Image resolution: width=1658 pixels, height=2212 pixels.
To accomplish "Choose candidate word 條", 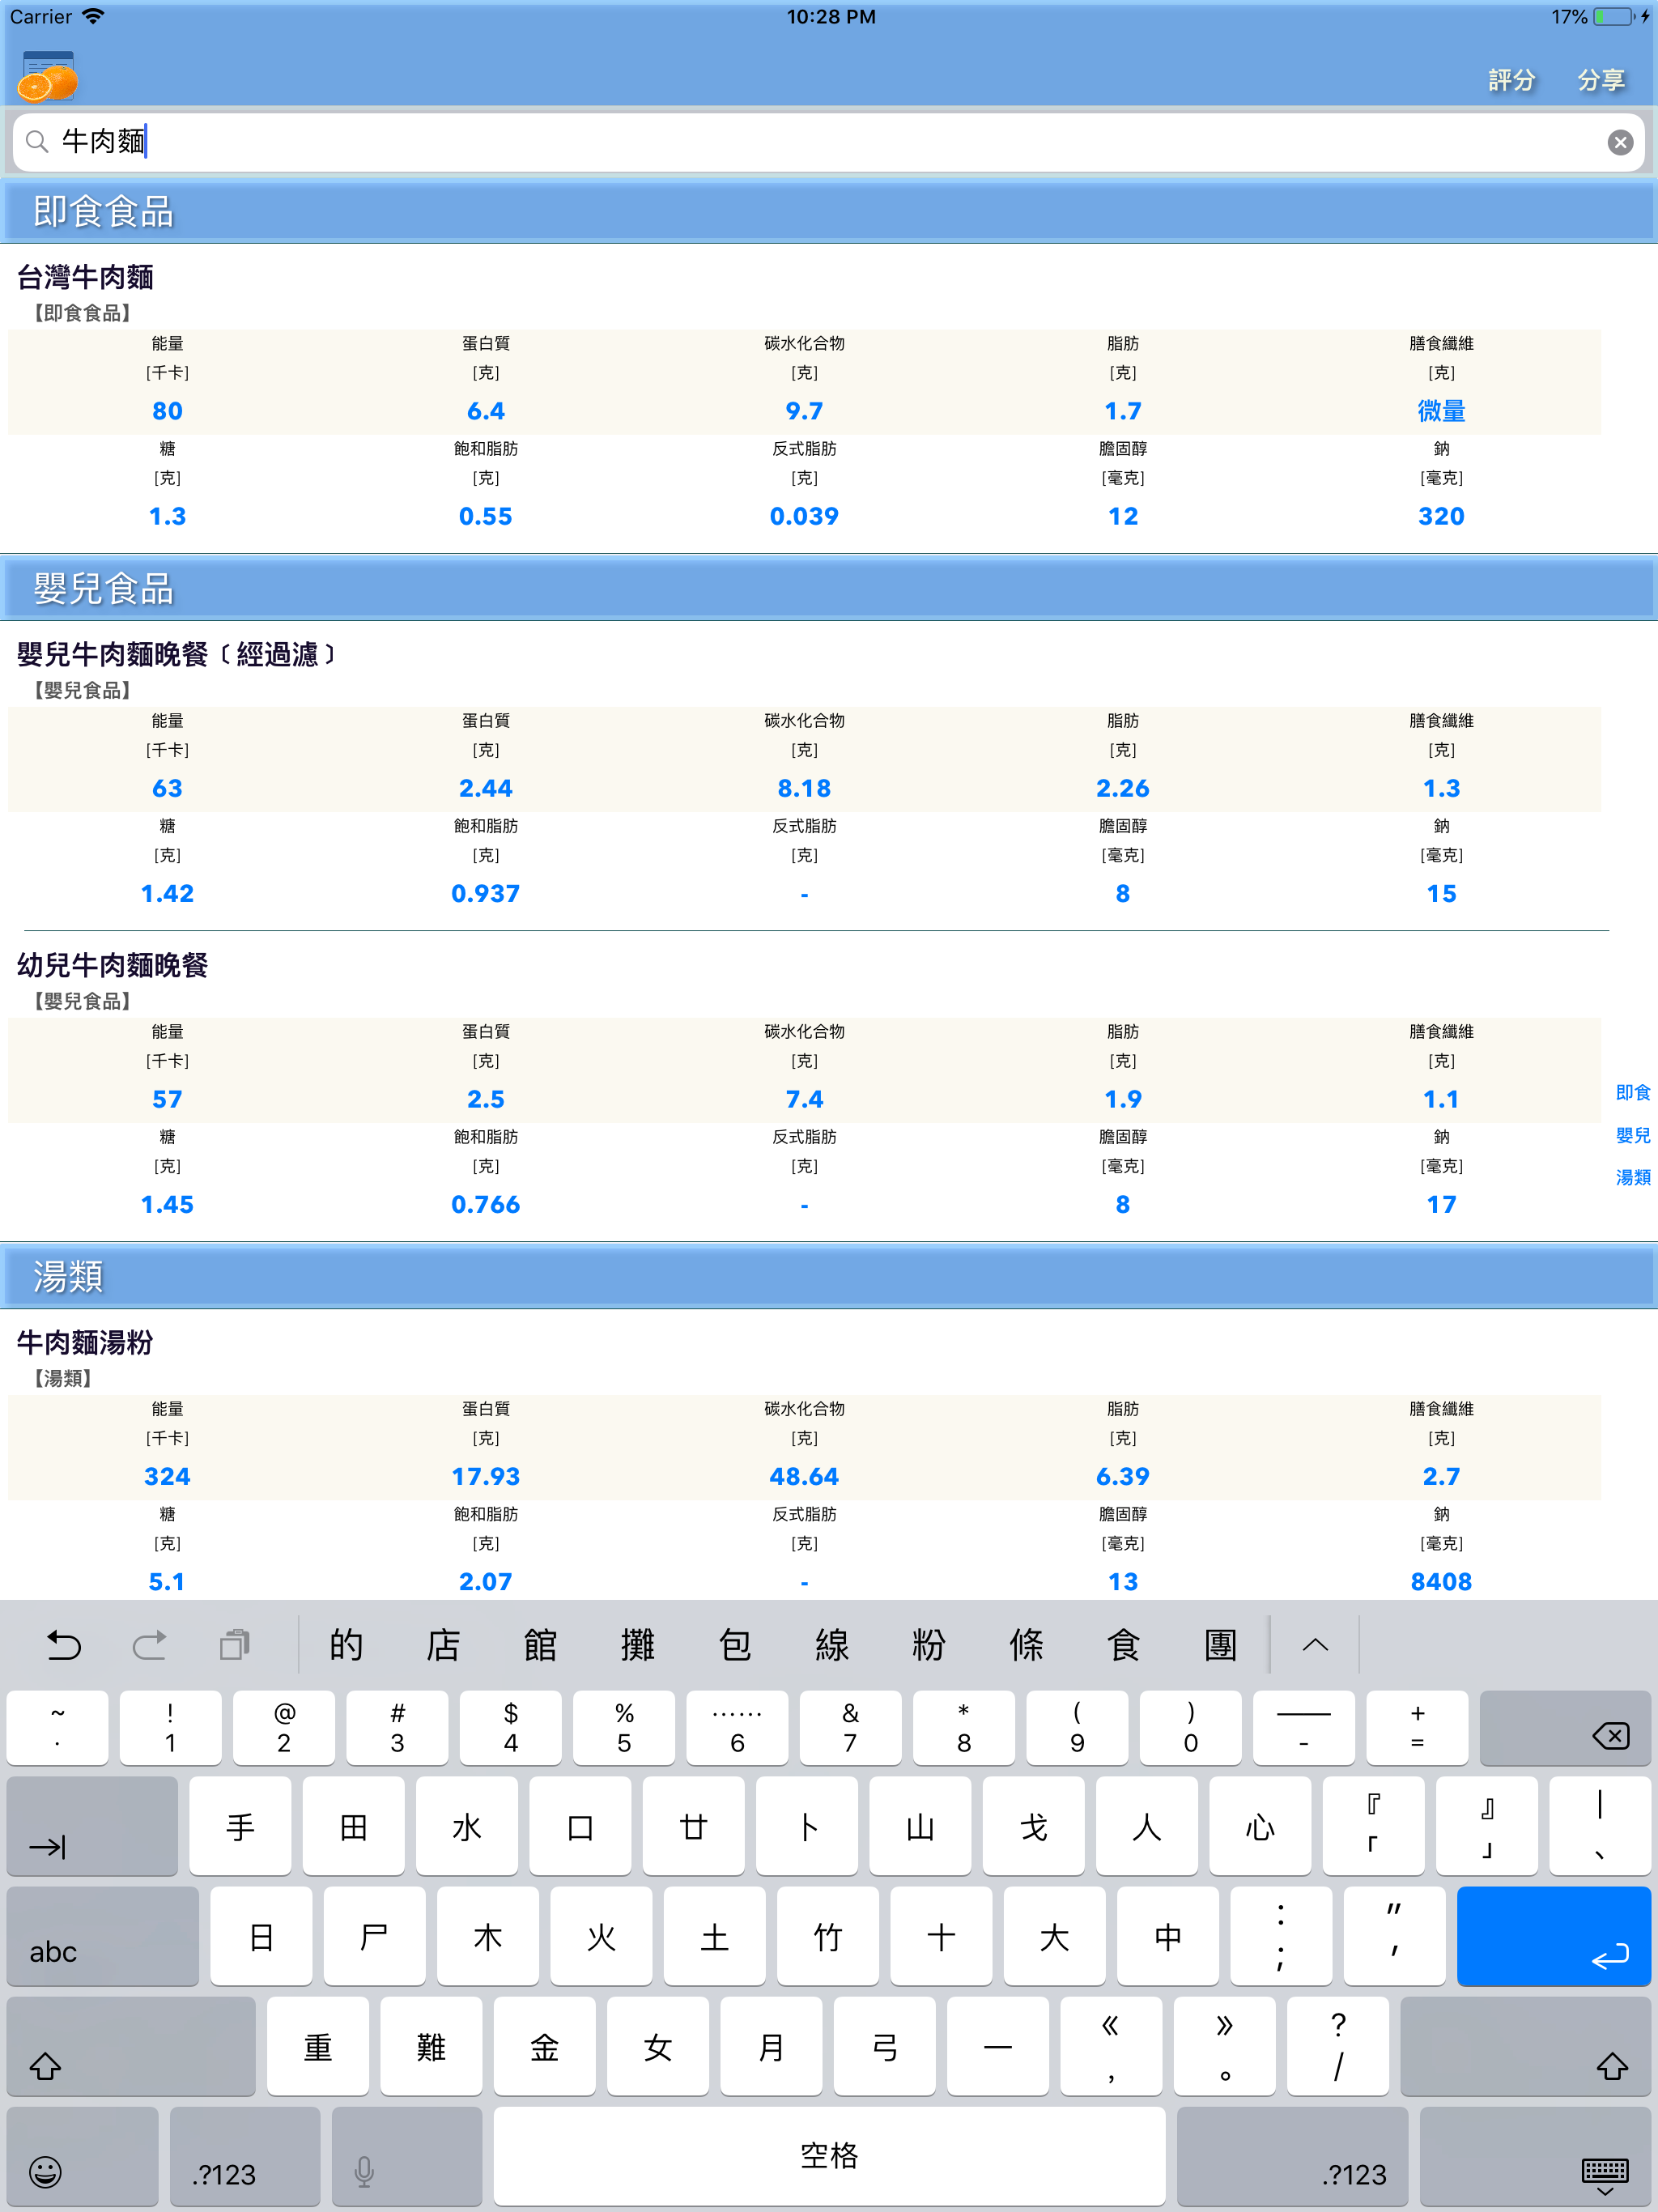I will (1026, 1644).
